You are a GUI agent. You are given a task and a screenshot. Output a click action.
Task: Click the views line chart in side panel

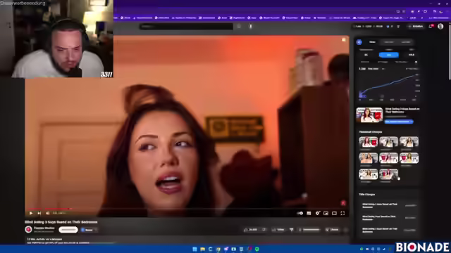388,87
